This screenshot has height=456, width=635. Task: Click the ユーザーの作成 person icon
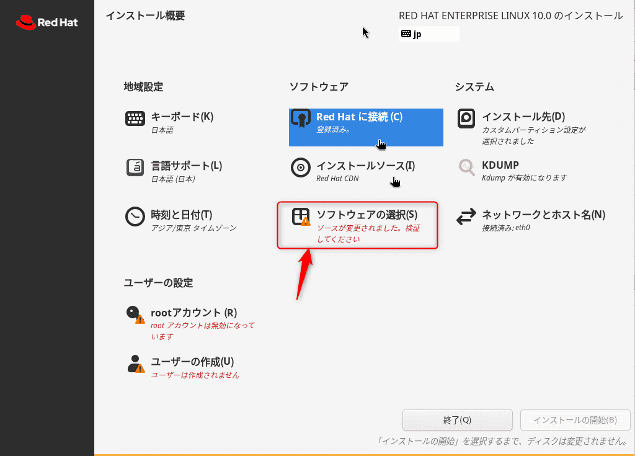pos(135,364)
